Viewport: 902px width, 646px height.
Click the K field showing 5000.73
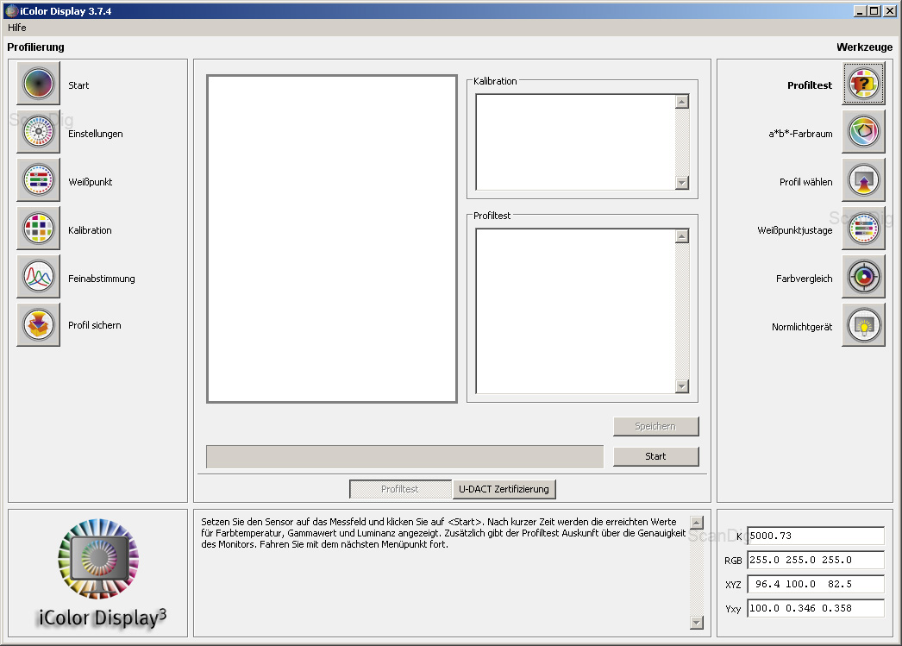[816, 536]
